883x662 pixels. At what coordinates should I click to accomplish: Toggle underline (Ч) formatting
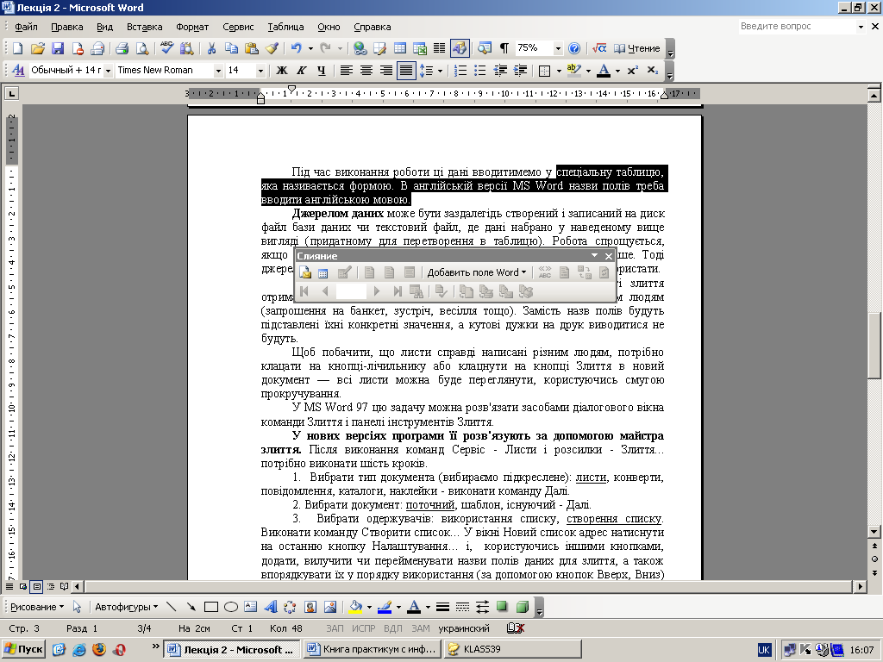[x=321, y=71]
